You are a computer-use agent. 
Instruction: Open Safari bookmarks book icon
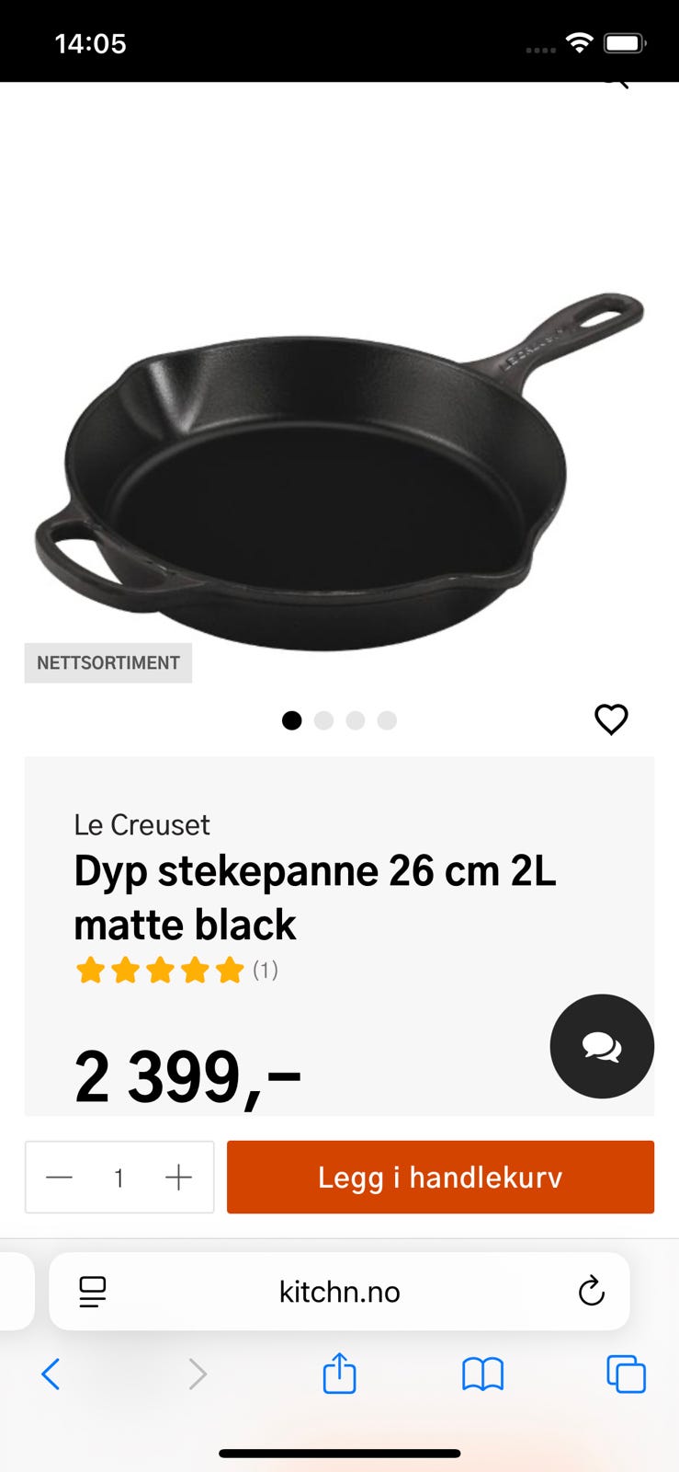pos(482,1374)
